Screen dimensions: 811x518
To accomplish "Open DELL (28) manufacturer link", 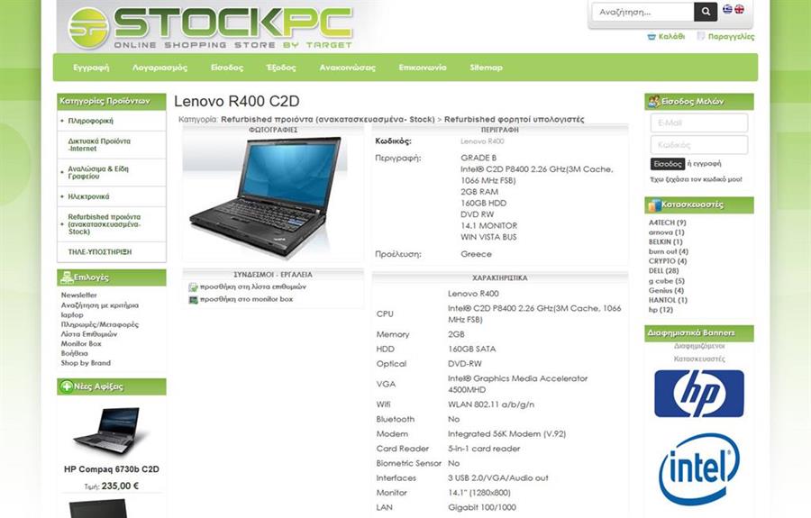I will point(663,271).
